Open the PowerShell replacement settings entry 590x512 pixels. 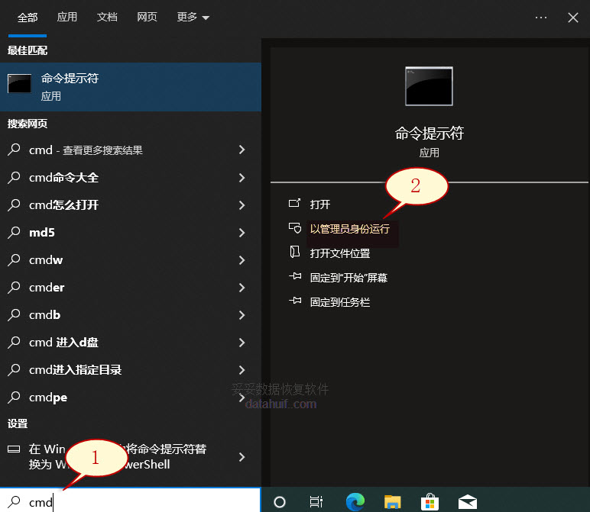coord(131,456)
